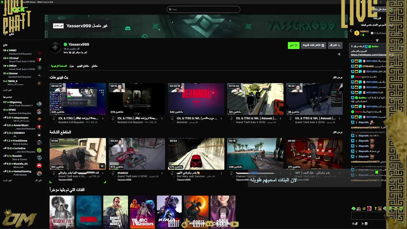Open 7MOD_6 channel in sidebar
Image resolution: width=407 pixels, height=229 pixels.
point(22,83)
